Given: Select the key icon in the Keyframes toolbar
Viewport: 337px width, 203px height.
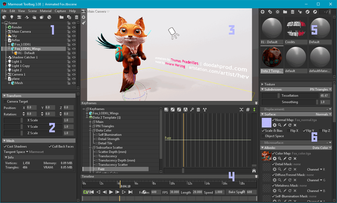Looking at the screenshot, I should (192, 110).
